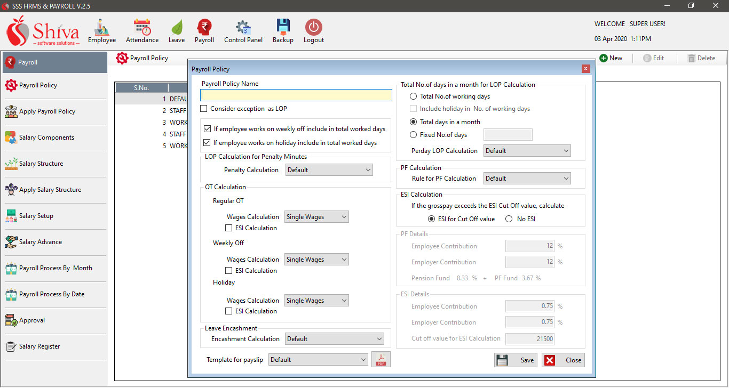Click the Logout power icon
Screen dimensions: 729x388
point(313,28)
